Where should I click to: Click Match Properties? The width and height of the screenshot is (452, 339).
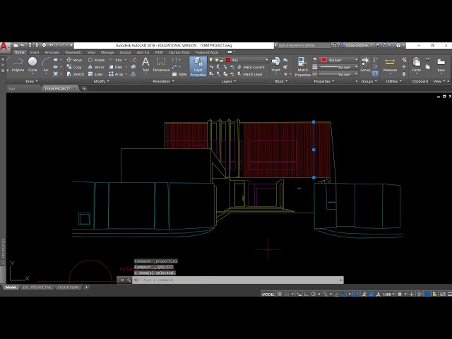302,67
